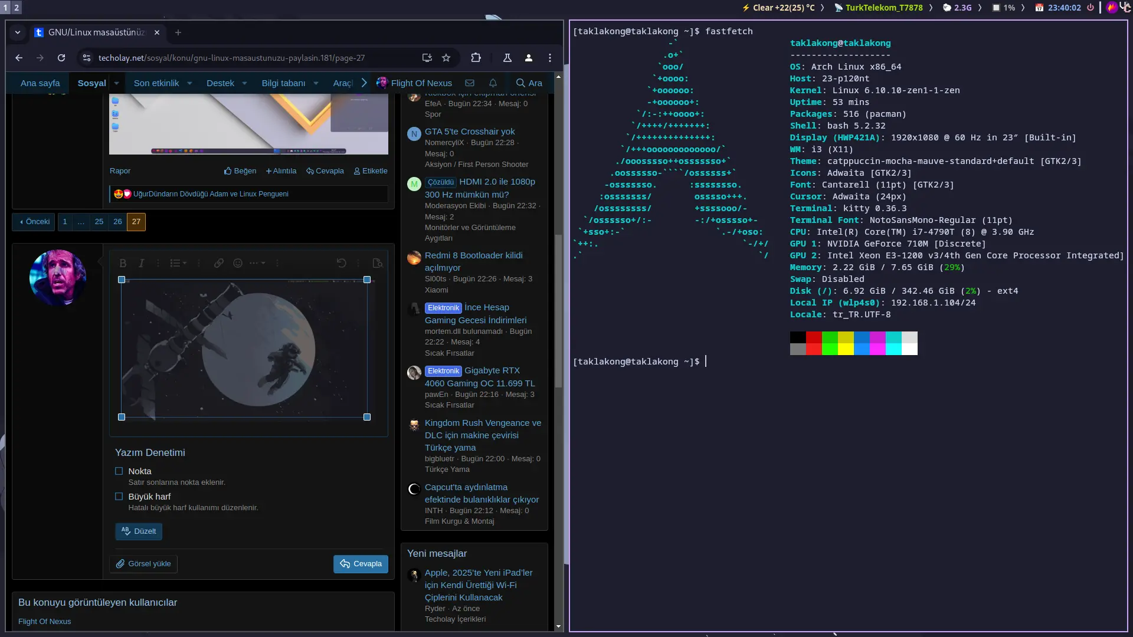
Task: Open the browser tab search dropdown
Action: (x=18, y=32)
